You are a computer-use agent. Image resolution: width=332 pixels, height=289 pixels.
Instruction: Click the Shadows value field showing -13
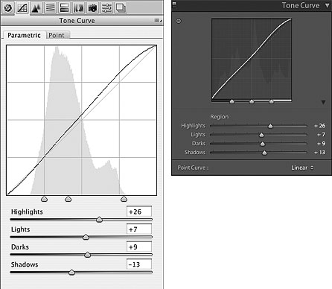point(139,264)
